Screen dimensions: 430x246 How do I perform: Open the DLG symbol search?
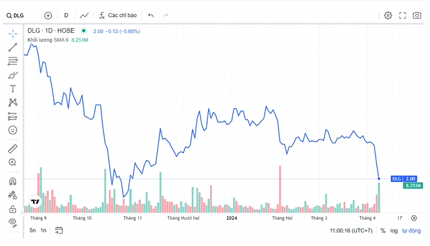pyautogui.click(x=15, y=16)
